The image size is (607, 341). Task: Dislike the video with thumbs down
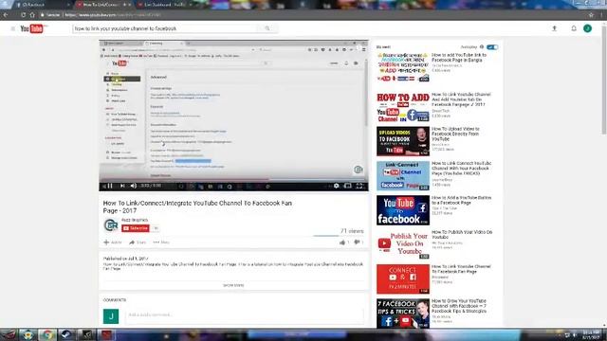point(357,242)
